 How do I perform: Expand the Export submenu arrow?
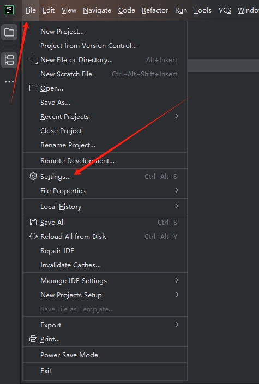pos(177,325)
